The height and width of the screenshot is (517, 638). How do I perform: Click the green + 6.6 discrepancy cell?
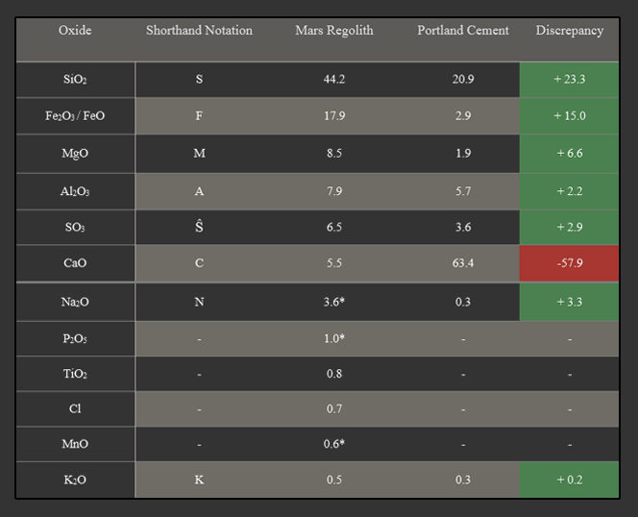tap(569, 154)
